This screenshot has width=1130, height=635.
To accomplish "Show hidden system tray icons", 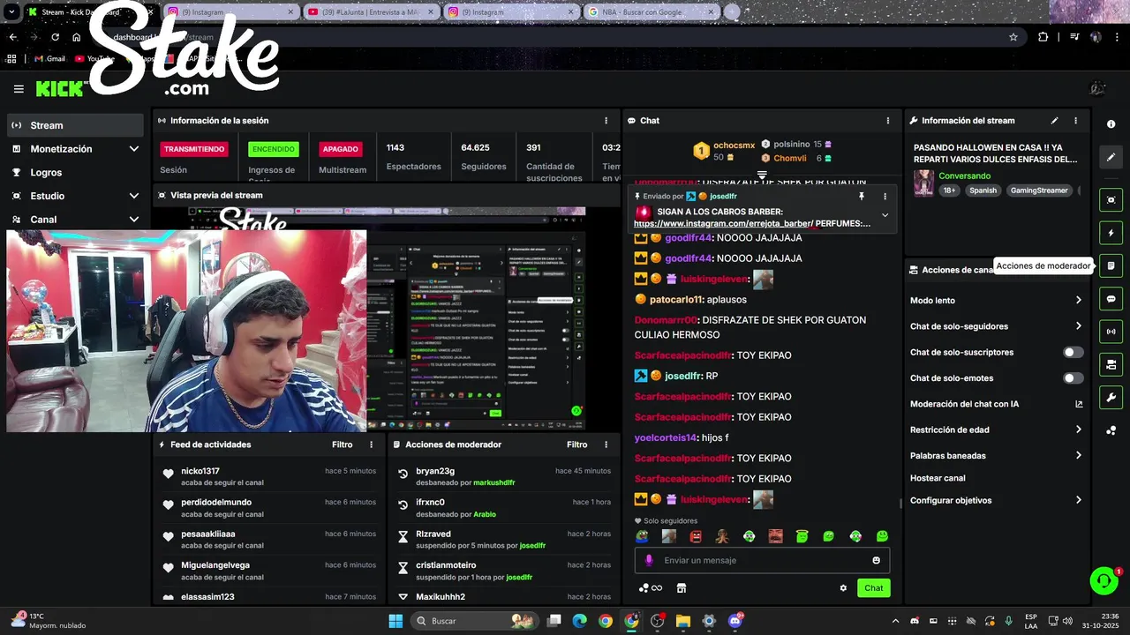I will (x=895, y=621).
